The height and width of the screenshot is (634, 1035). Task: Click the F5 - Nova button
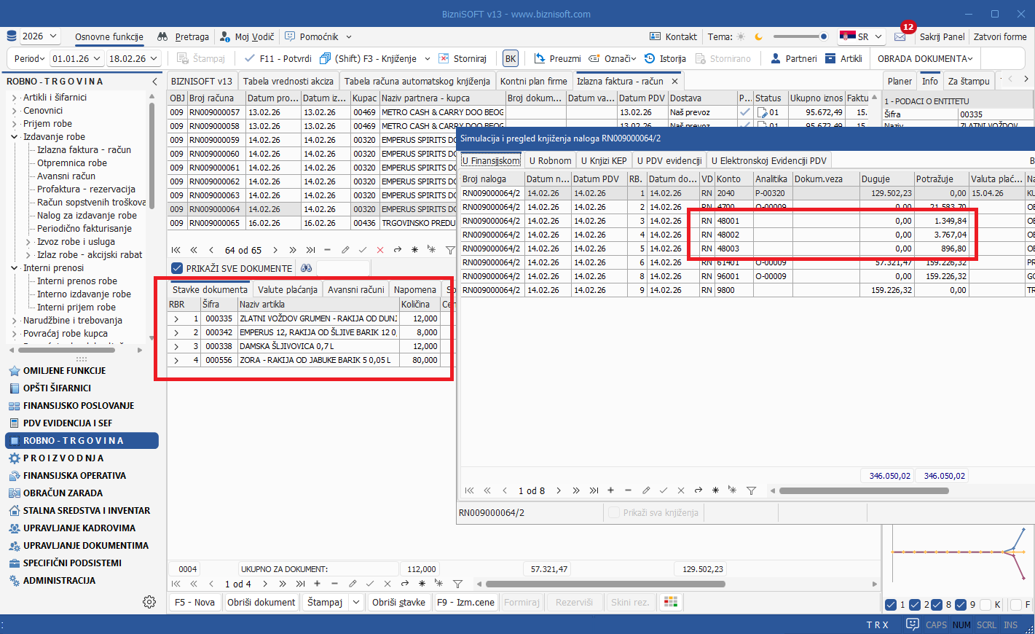pos(194,602)
